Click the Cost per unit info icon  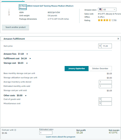[15, 130]
